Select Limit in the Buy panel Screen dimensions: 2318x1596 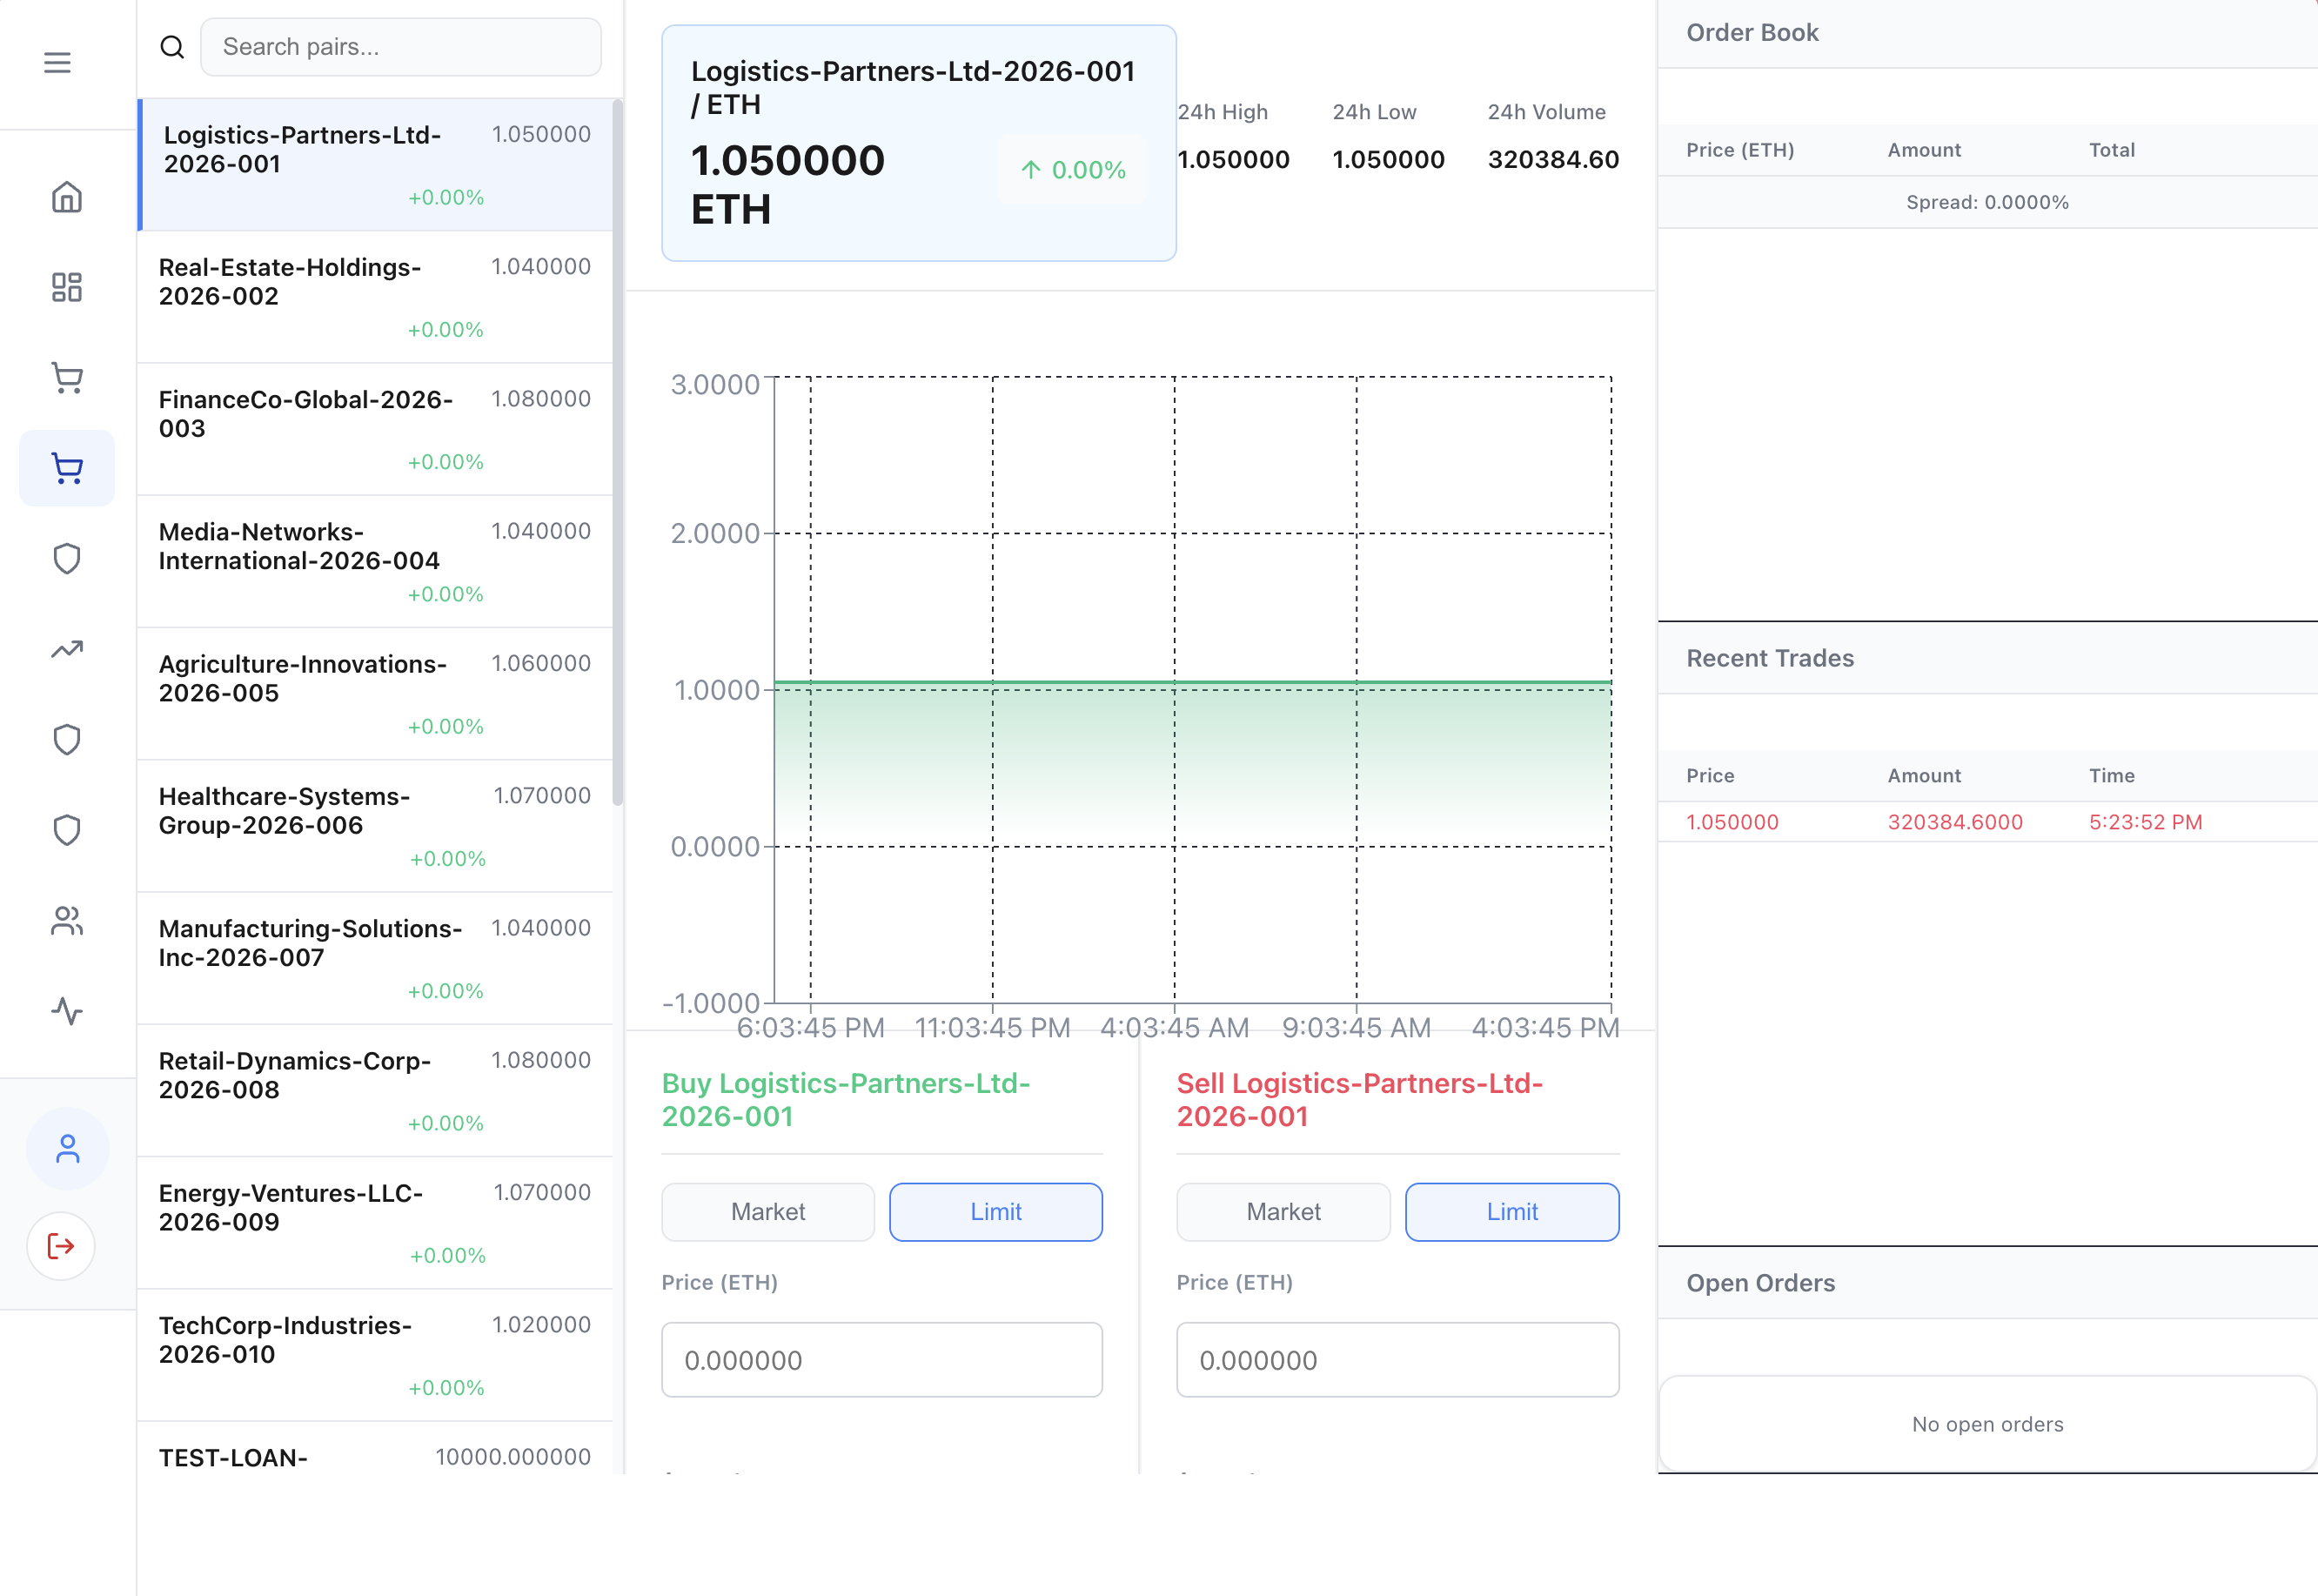click(x=995, y=1212)
